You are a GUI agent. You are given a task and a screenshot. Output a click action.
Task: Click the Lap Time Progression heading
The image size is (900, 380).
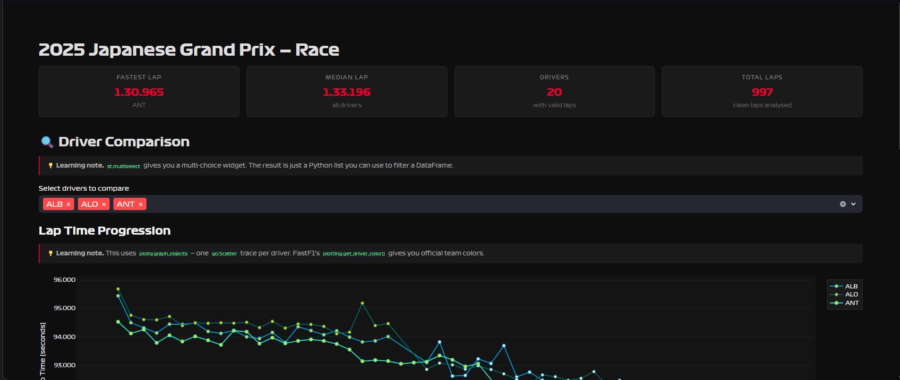click(104, 231)
